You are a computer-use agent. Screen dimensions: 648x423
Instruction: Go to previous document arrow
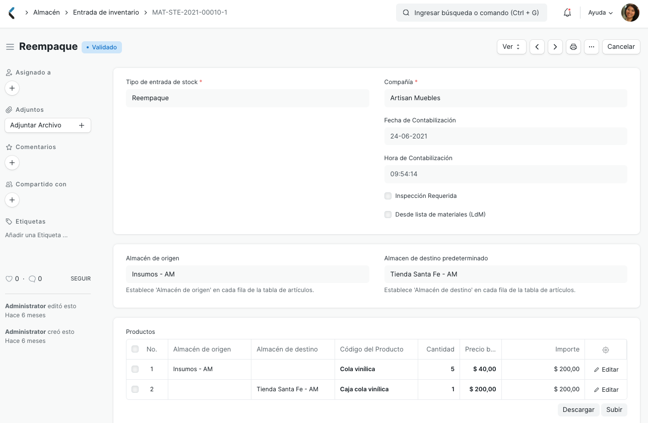537,47
